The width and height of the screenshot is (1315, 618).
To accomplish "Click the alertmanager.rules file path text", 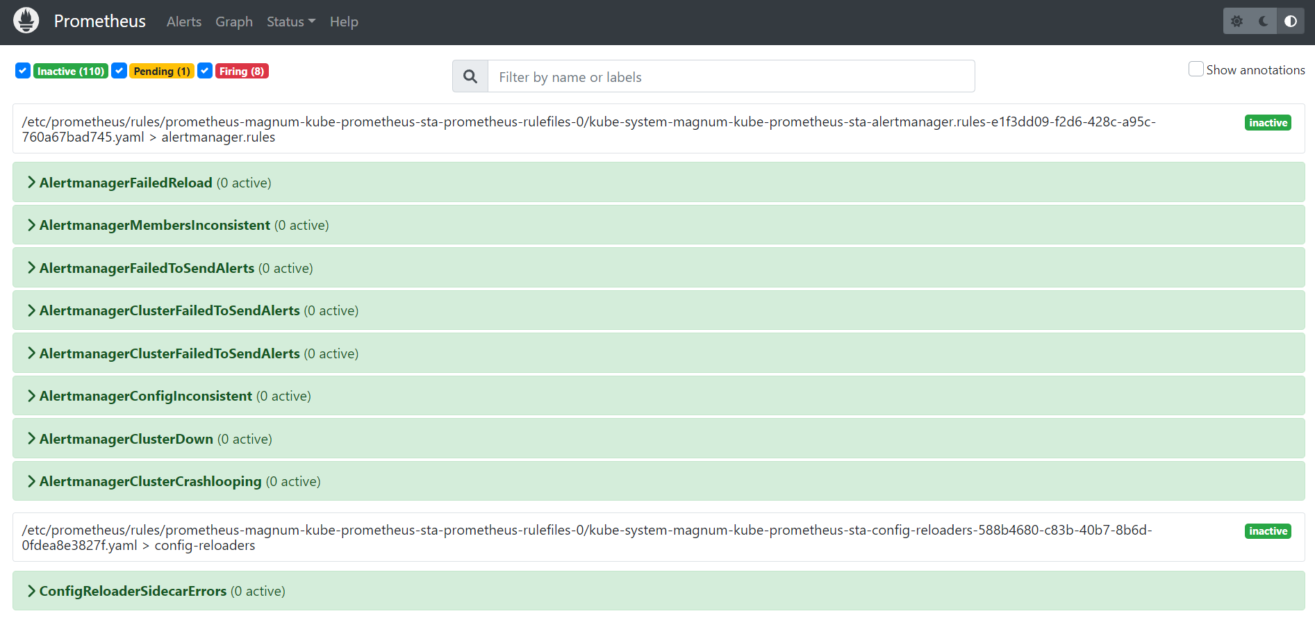I will point(588,129).
